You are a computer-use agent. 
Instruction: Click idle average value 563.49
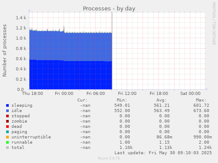pyautogui.click(x=162, y=111)
